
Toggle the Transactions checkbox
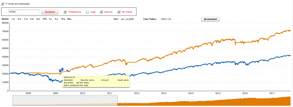pyautogui.click(x=65, y=12)
